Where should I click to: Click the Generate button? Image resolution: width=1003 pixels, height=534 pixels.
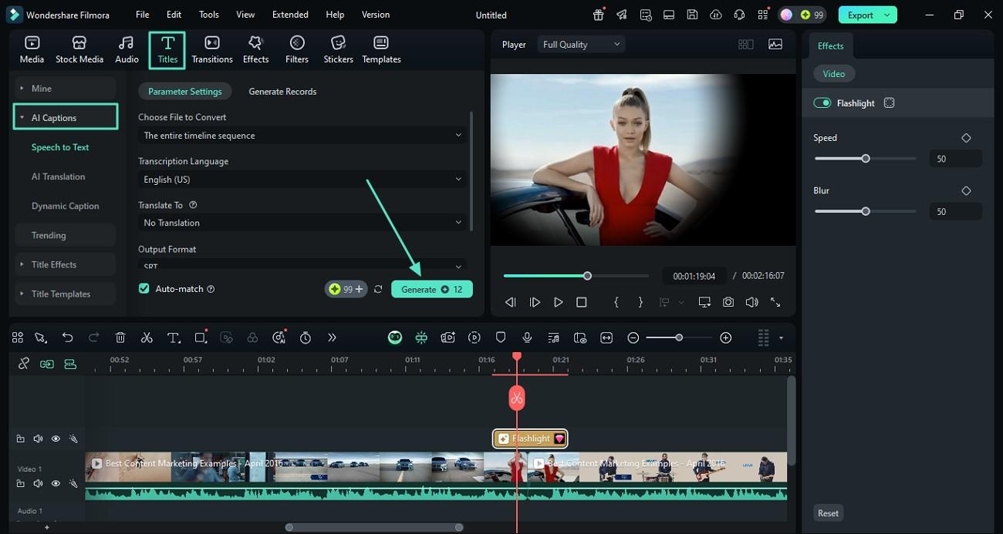click(x=432, y=289)
